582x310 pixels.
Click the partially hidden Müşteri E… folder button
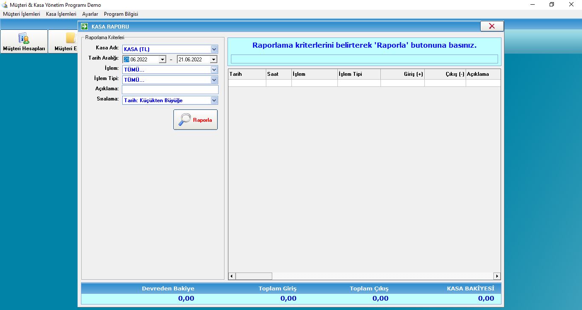click(x=63, y=41)
